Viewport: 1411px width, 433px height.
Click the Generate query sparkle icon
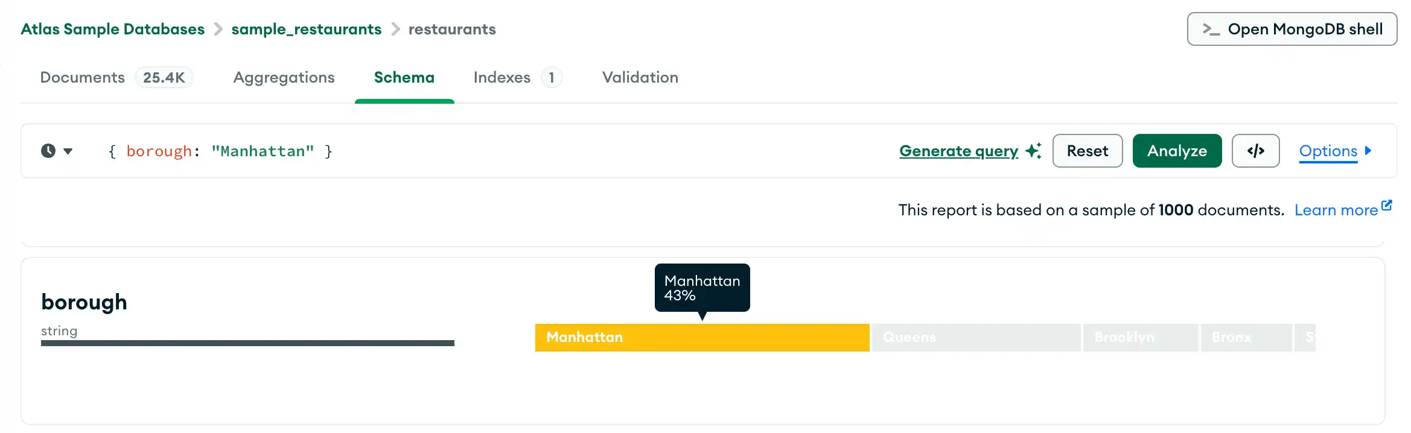pos(1033,151)
